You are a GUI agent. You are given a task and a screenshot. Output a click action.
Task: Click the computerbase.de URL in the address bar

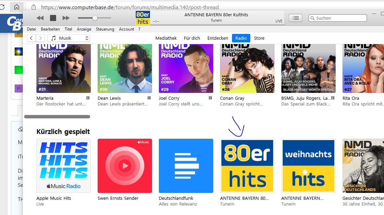(x=130, y=7)
